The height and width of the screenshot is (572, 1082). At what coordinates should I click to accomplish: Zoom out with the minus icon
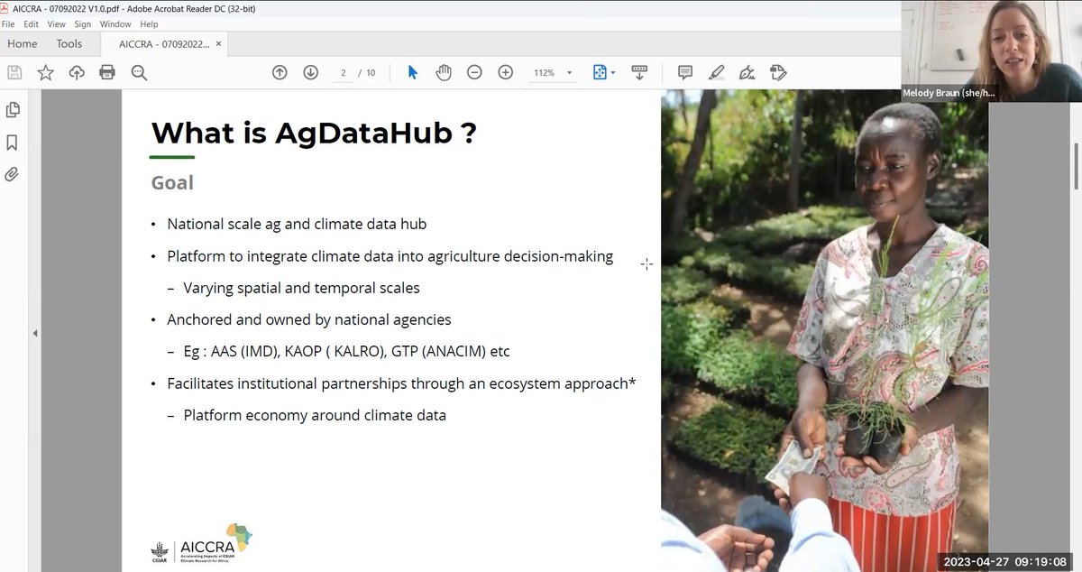click(474, 72)
